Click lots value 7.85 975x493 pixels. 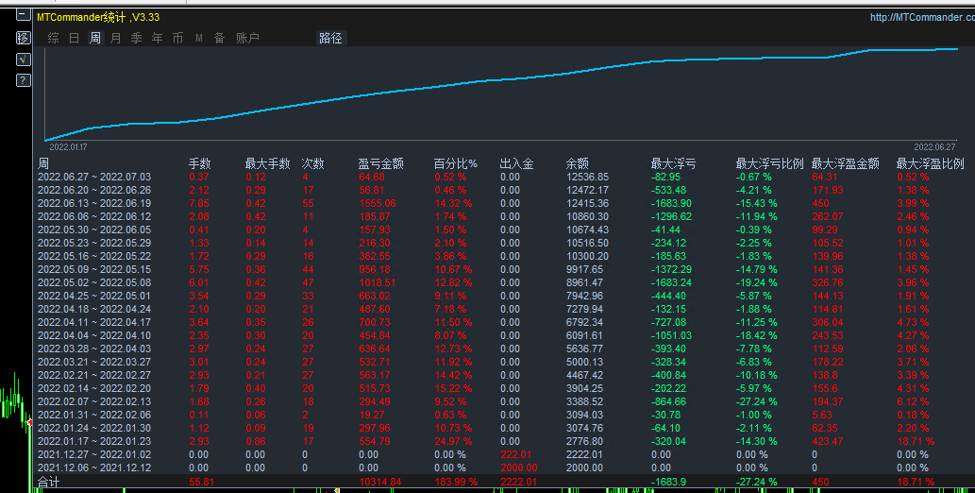pos(199,203)
